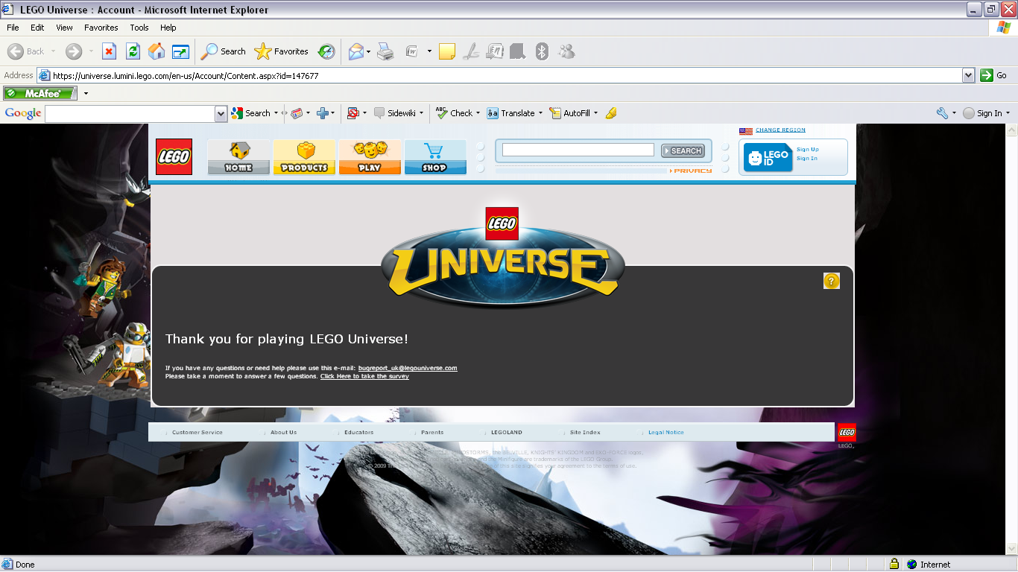Image resolution: width=1018 pixels, height=572 pixels.
Task: Open the View menu
Action: click(65, 28)
